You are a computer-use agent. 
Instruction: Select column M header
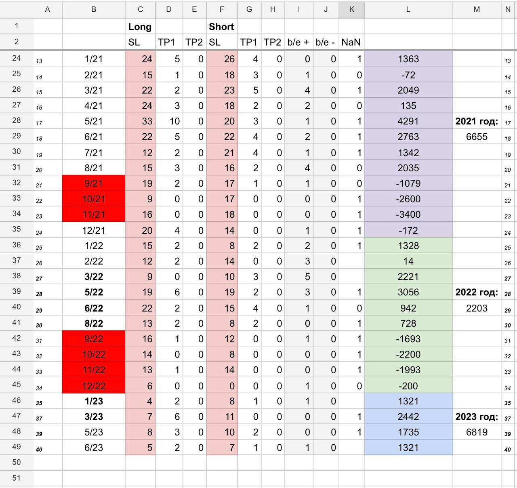(477, 9)
